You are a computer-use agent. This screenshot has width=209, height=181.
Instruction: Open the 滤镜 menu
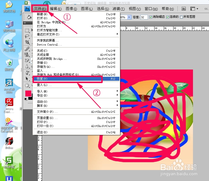(x=118, y=9)
